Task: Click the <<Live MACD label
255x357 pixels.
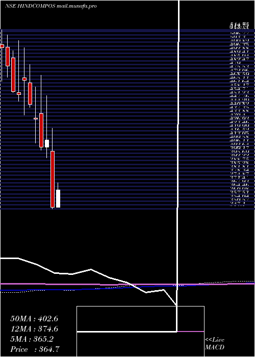Action: 215,344
